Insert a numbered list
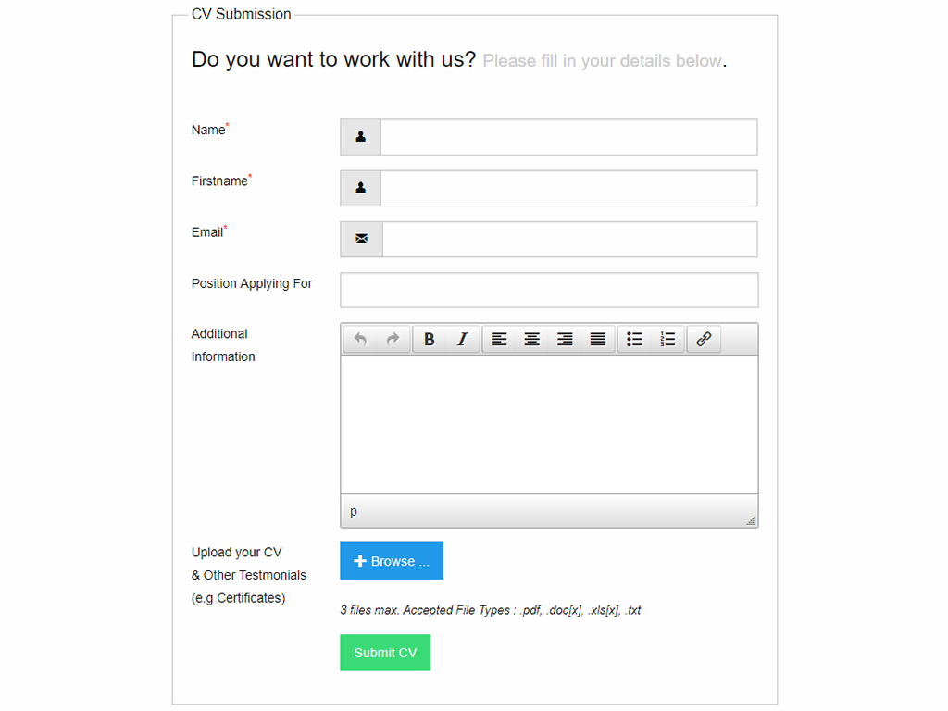Viewport: 948px width, 711px height. (x=667, y=340)
